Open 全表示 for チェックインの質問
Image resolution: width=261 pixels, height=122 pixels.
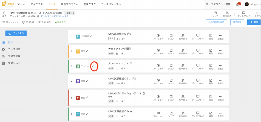point(220,52)
